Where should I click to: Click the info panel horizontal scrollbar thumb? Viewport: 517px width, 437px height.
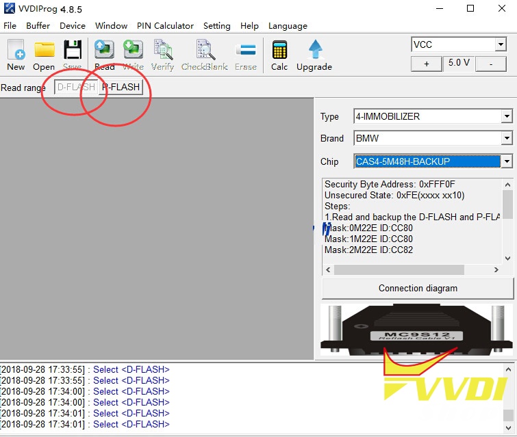coord(399,269)
